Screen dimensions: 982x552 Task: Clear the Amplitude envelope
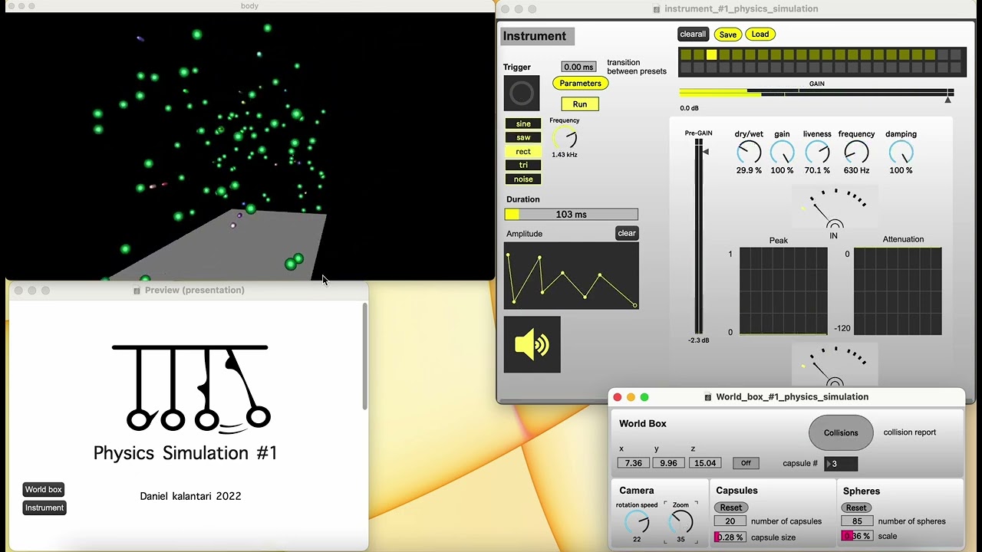627,233
